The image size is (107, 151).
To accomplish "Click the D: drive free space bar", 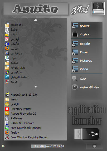I will pyautogui.click(x=48, y=146).
